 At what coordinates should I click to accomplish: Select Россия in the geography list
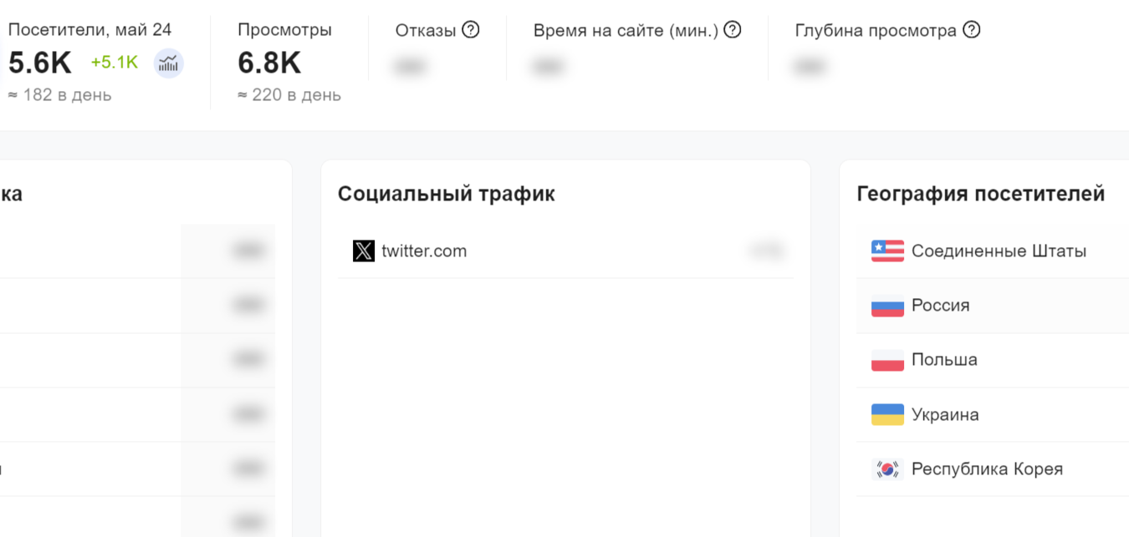pos(940,306)
